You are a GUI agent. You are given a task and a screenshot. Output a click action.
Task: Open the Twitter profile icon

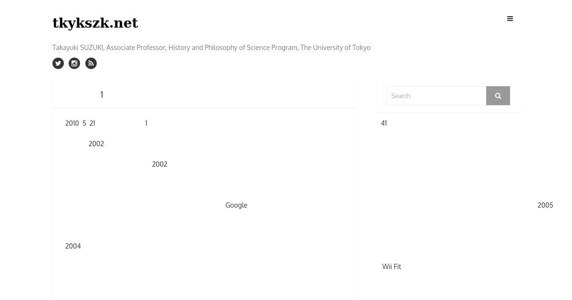(x=58, y=63)
